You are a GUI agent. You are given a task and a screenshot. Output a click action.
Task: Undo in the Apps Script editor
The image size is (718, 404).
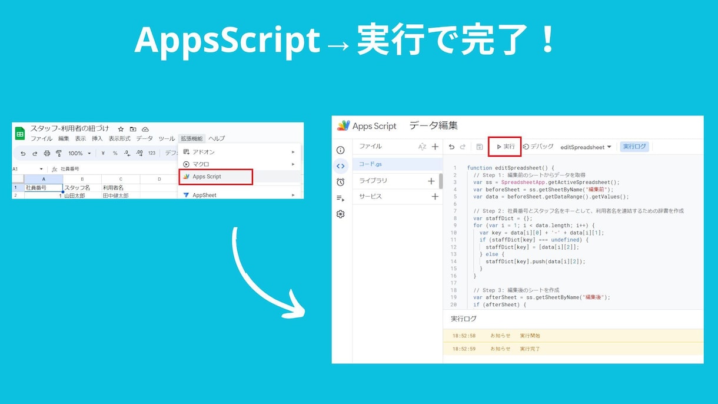tap(451, 147)
